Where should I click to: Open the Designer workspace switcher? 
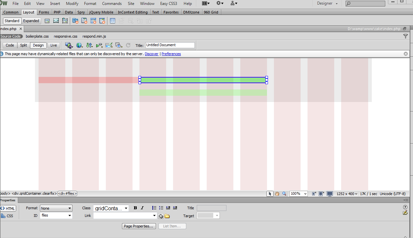327,4
